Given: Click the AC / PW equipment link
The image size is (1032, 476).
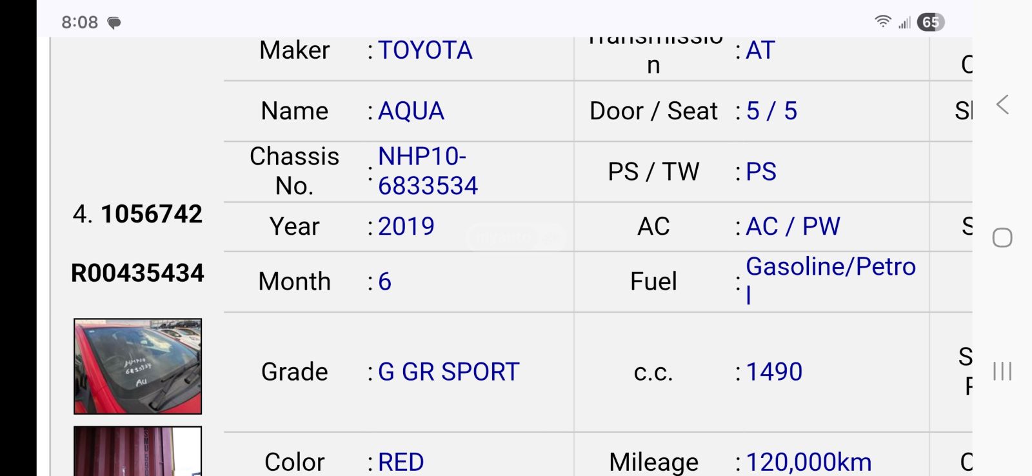Looking at the screenshot, I should tap(793, 226).
